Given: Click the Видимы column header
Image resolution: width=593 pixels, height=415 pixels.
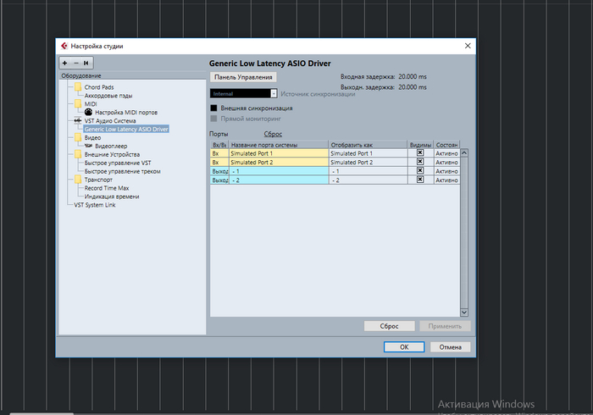Looking at the screenshot, I should (420, 145).
